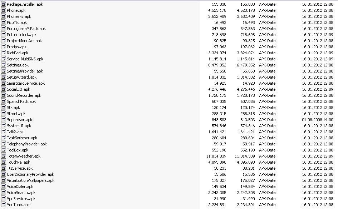The width and height of the screenshot is (338, 209).
Task: Select the file name Service-MultiSNS.apk
Action: point(25,59)
